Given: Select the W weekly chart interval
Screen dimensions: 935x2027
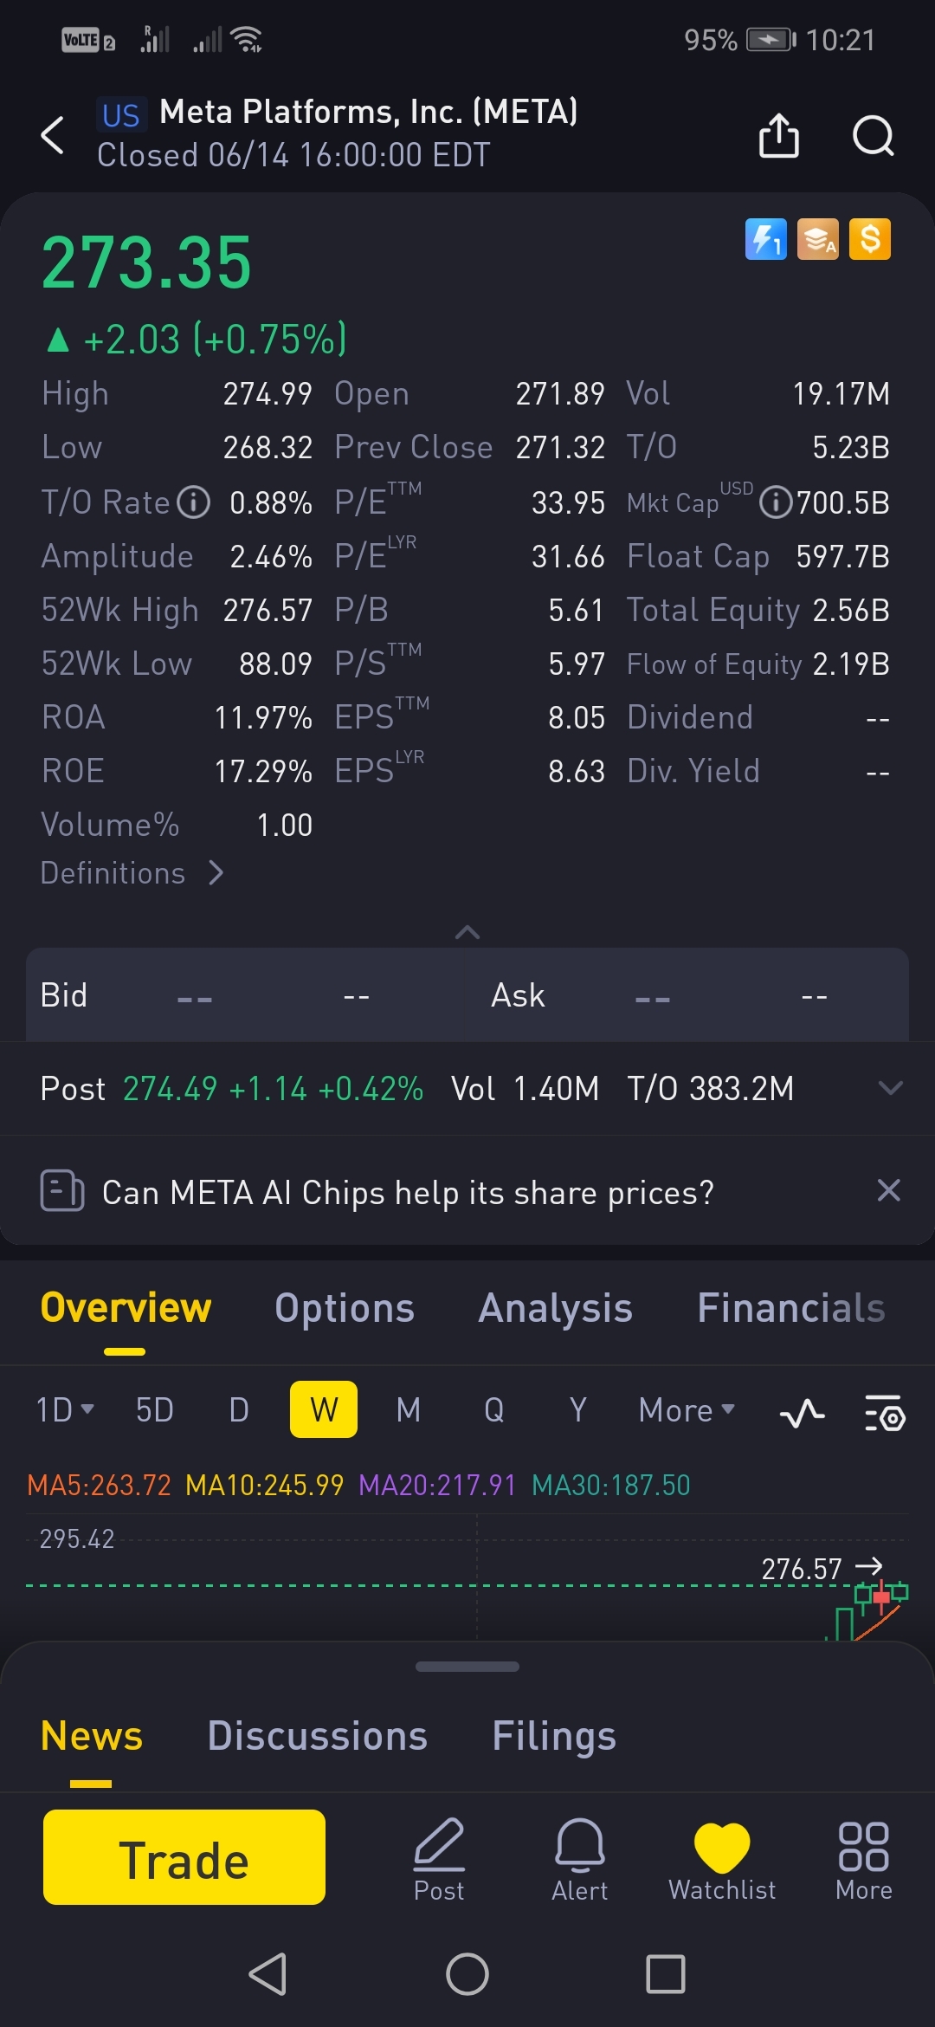Looking at the screenshot, I should tap(324, 1409).
